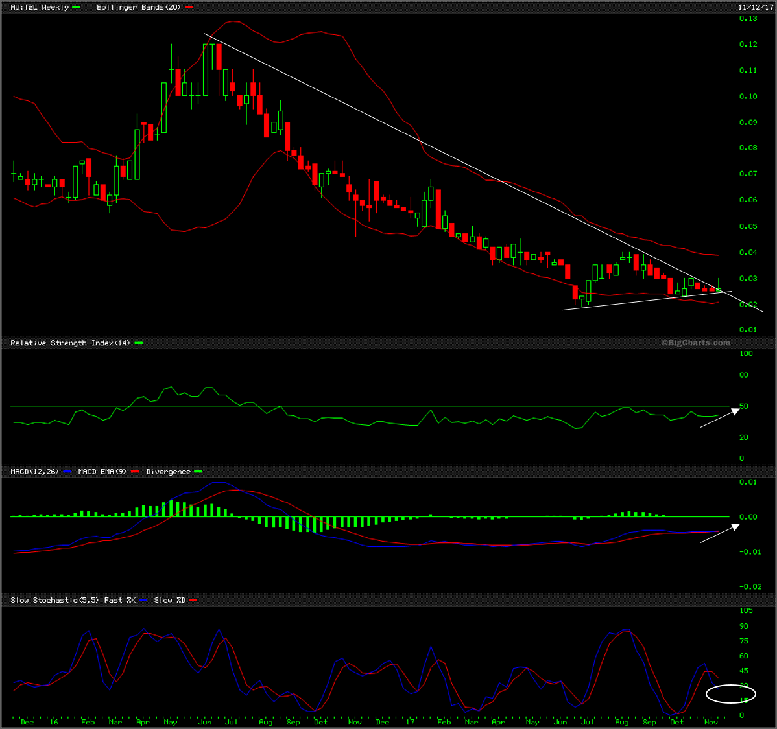The width and height of the screenshot is (777, 729).
Task: Click the green marker beside AU:TZL Weekly
Action: coord(77,7)
